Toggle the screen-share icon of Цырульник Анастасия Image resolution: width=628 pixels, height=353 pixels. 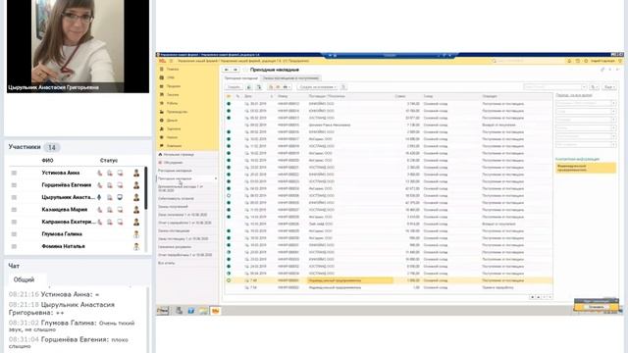120,197
